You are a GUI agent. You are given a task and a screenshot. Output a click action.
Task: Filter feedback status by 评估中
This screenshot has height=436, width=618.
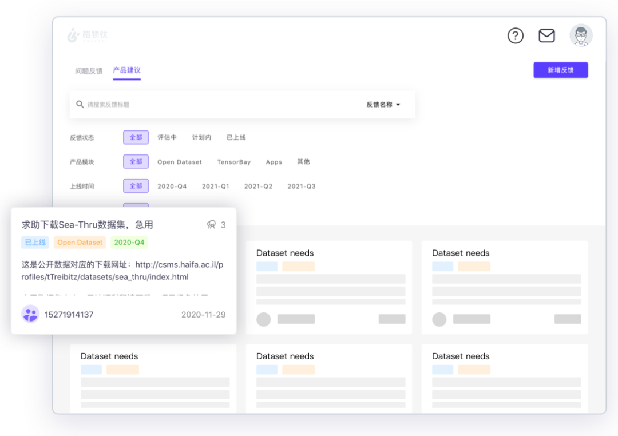coord(167,137)
